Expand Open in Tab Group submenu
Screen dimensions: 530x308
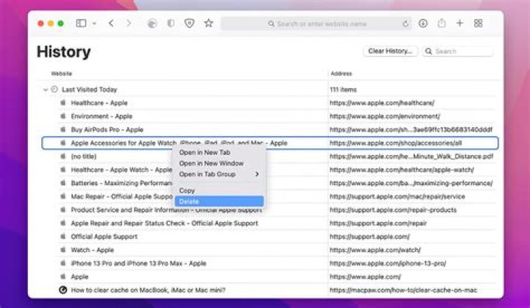coord(219,174)
